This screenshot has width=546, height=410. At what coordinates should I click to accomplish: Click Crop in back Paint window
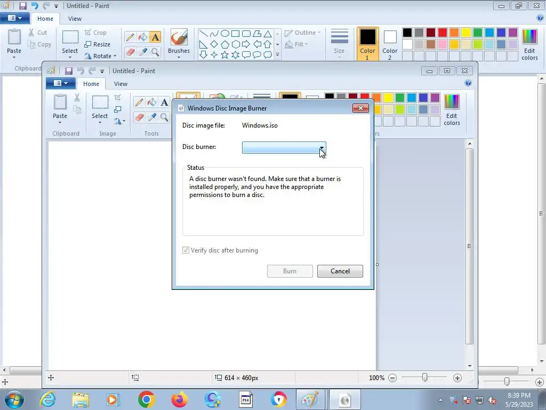(x=95, y=33)
